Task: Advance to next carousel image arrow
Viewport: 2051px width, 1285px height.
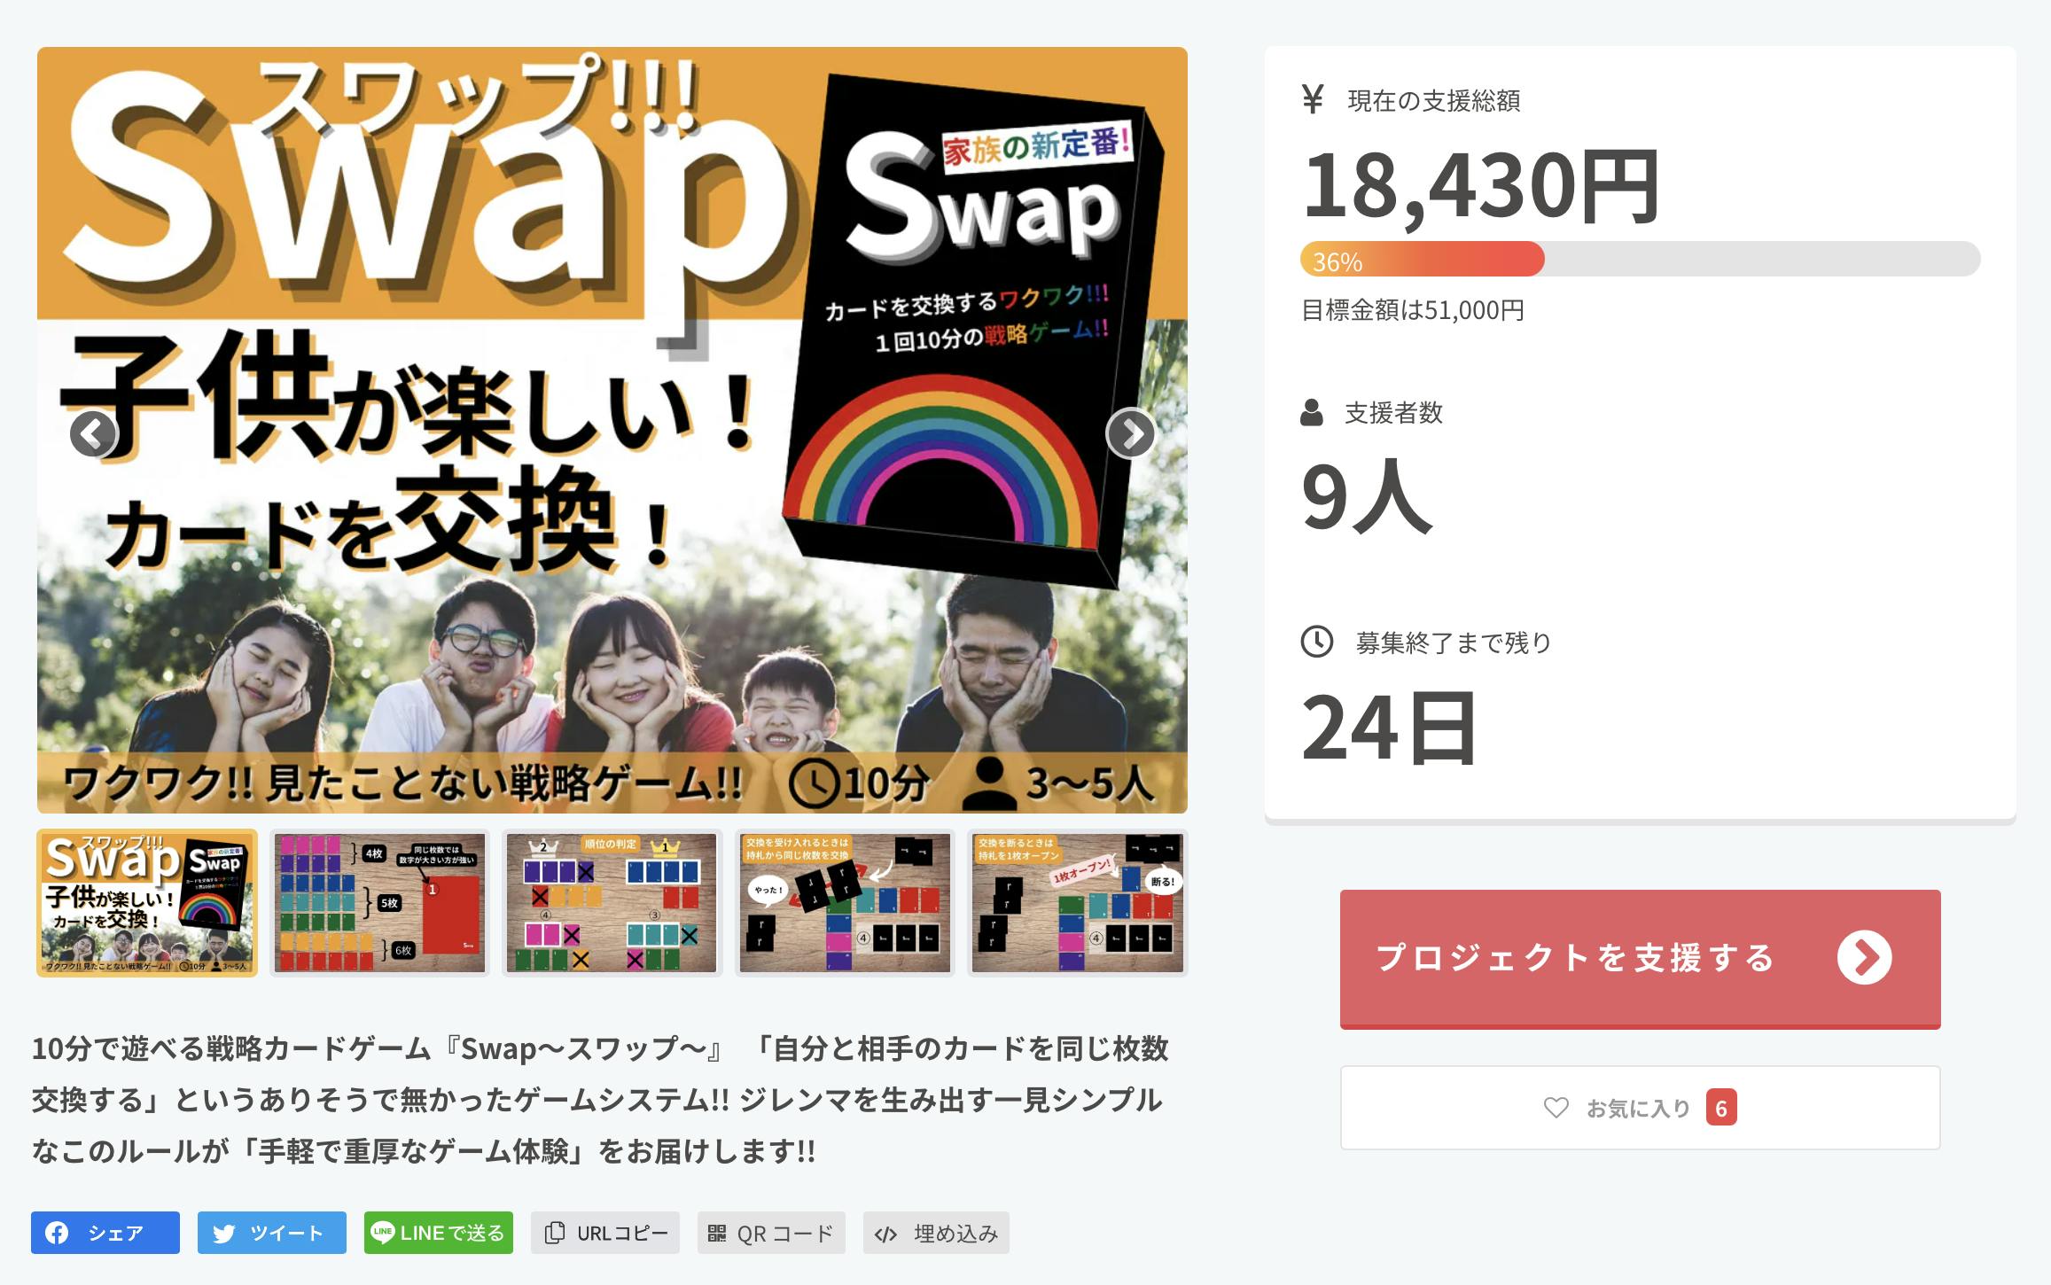Action: (x=1130, y=432)
